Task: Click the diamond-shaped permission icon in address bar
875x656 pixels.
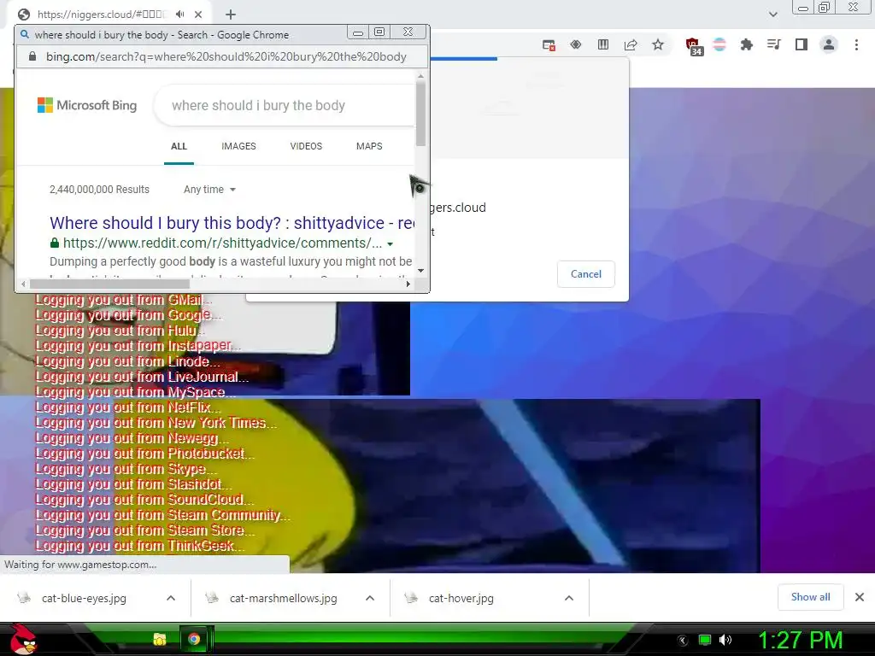Action: [576, 44]
